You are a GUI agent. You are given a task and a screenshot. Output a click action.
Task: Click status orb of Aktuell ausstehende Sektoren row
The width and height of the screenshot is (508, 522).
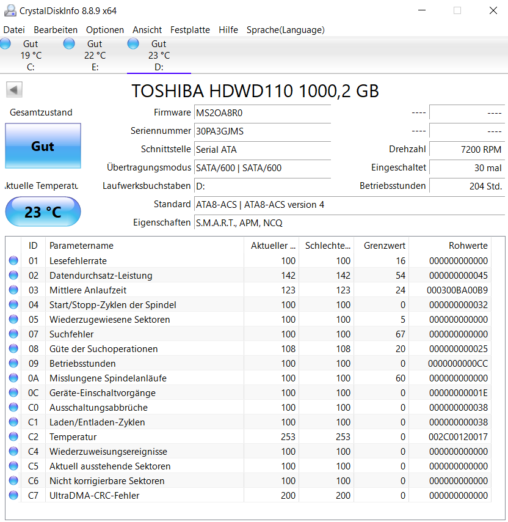click(13, 466)
